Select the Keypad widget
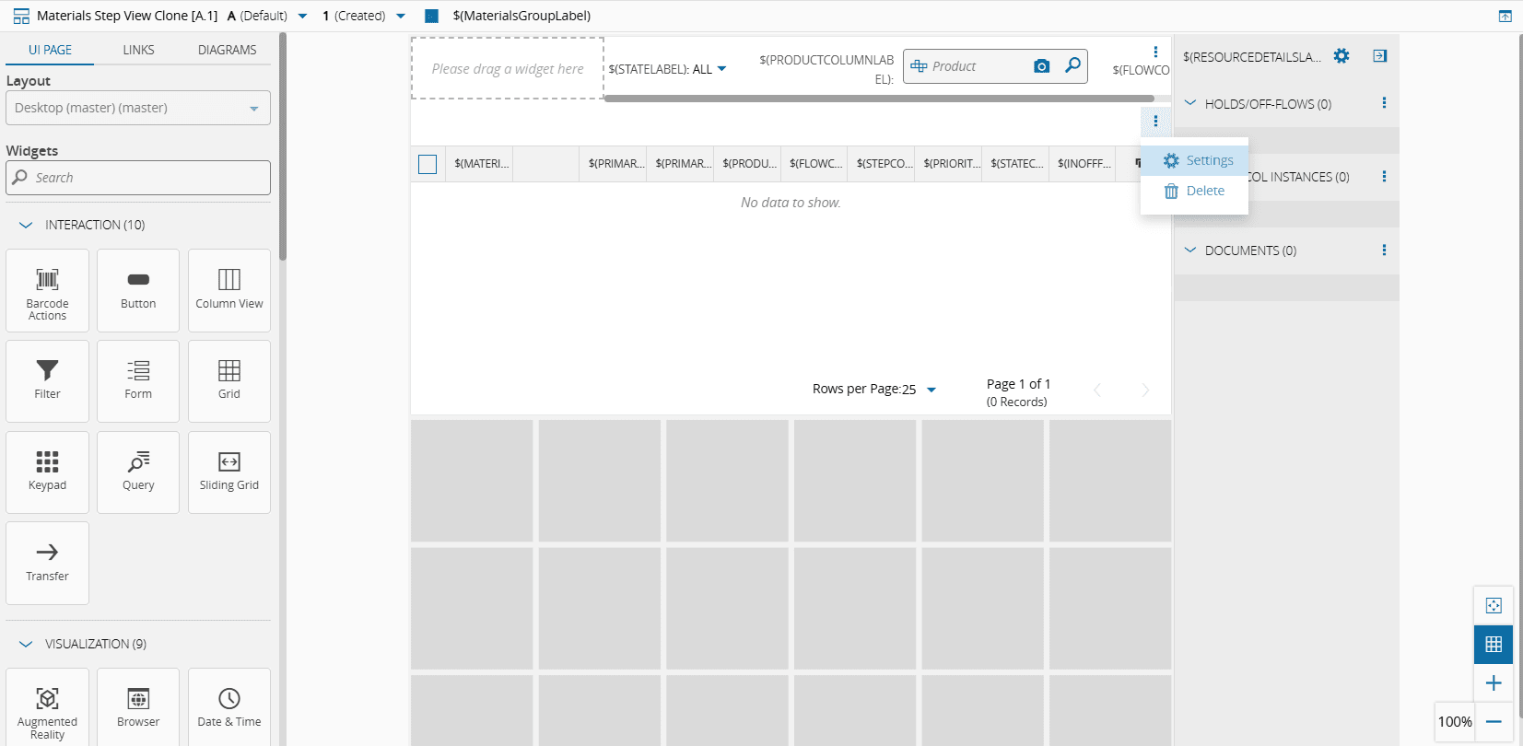 [47, 472]
